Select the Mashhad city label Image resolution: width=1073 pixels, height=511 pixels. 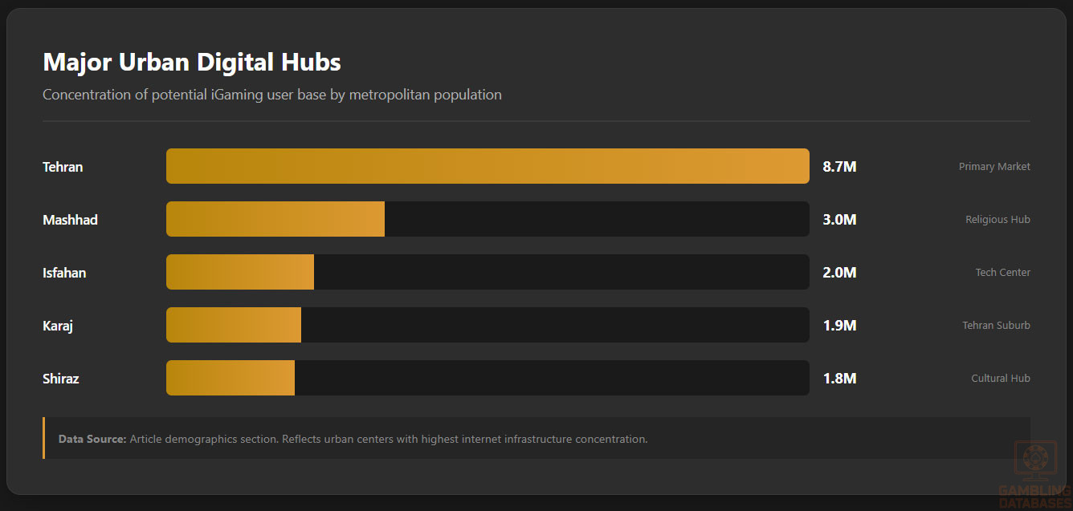click(x=70, y=220)
